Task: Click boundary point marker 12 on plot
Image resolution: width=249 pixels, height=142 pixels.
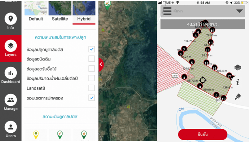Action: tap(212, 31)
